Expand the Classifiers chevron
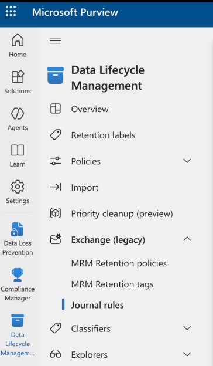Image resolution: width=213 pixels, height=366 pixels. click(187, 328)
